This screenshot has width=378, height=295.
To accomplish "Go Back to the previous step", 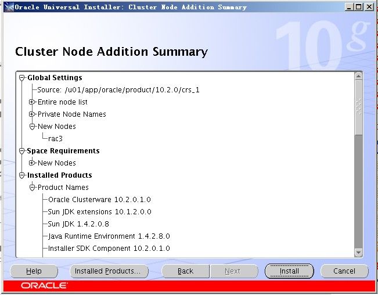I will 185,271.
